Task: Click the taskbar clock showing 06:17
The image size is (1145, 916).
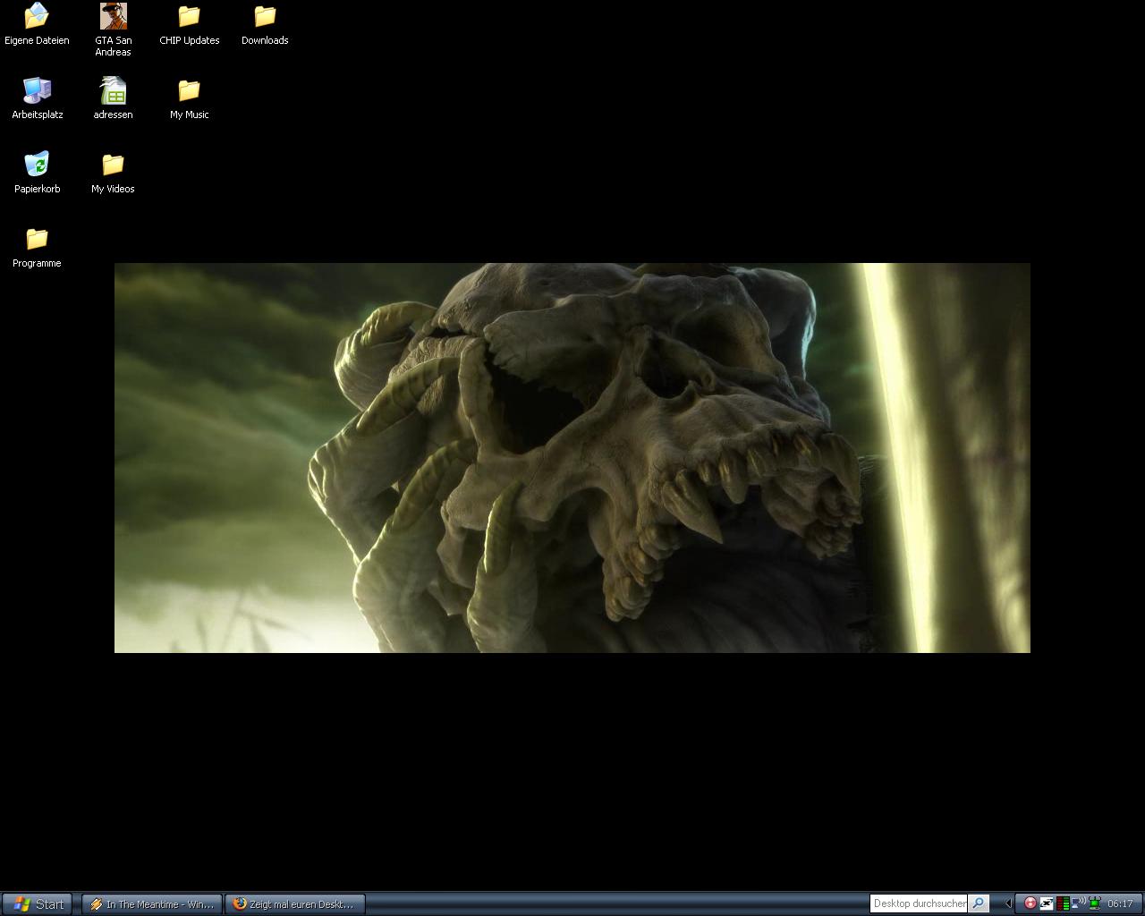Action: click(x=1120, y=903)
